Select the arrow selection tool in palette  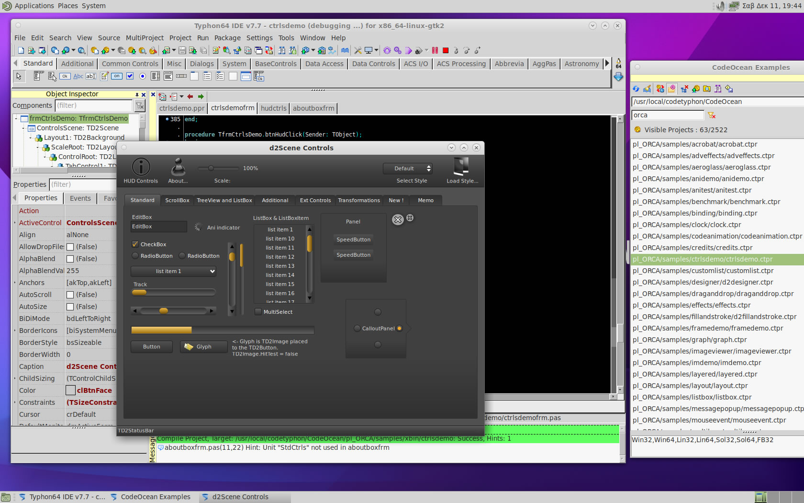pyautogui.click(x=19, y=76)
